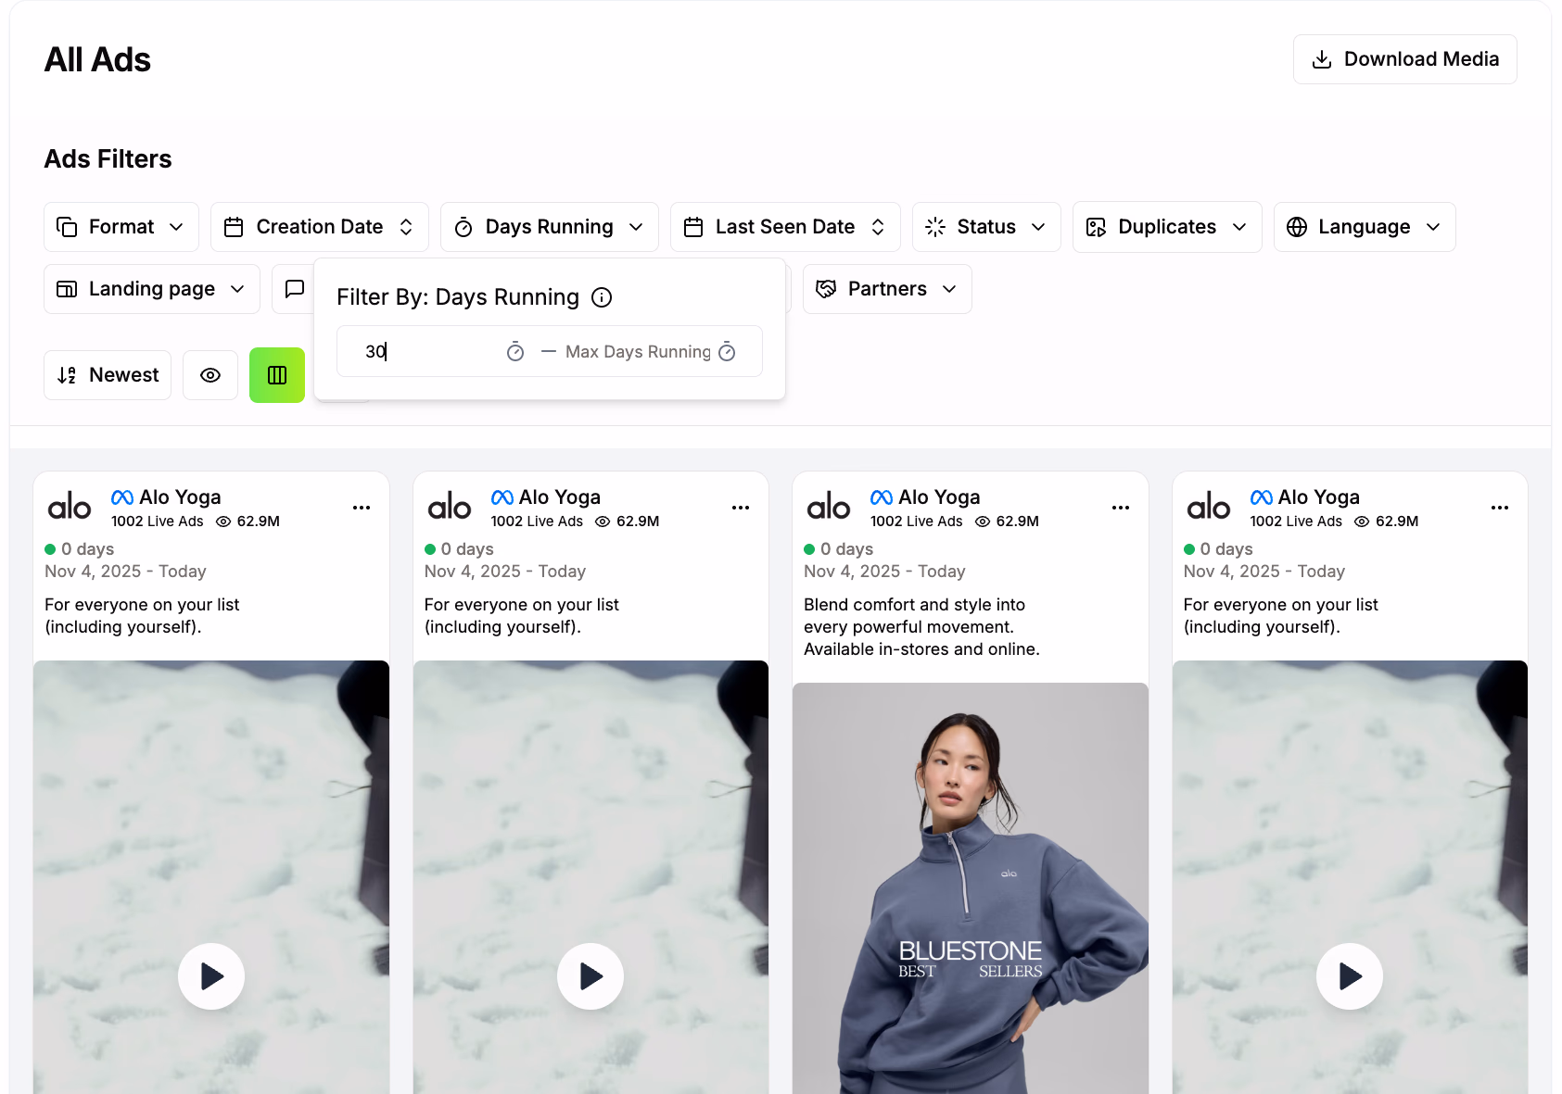Screen dimensions: 1562x1094
Task: Click the info icon beside Filter By: Days Running
Action: [602, 297]
